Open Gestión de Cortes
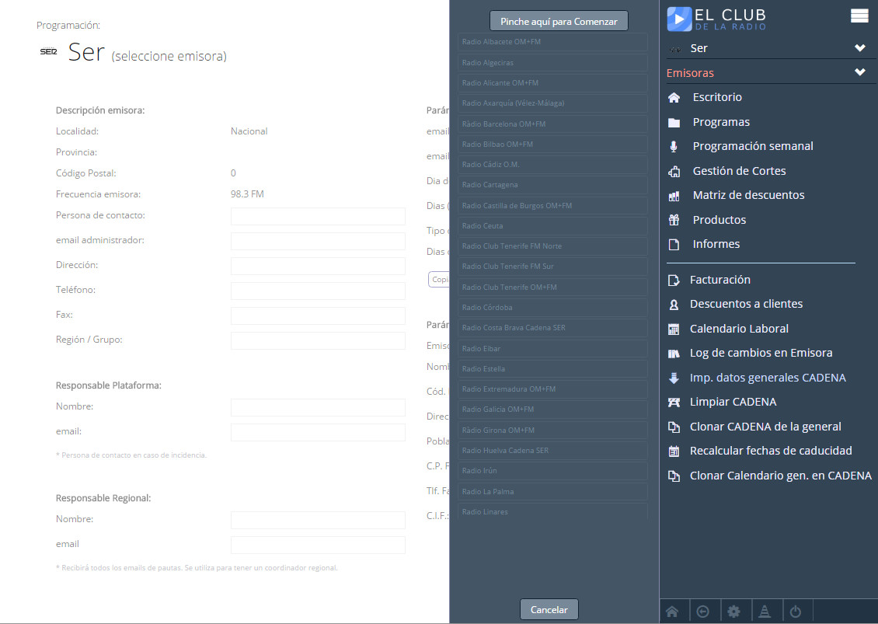Image resolution: width=878 pixels, height=624 pixels. [x=739, y=171]
